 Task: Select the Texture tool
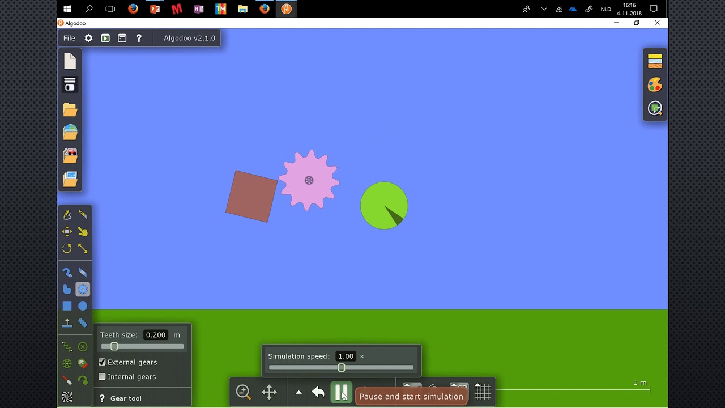pos(67,397)
